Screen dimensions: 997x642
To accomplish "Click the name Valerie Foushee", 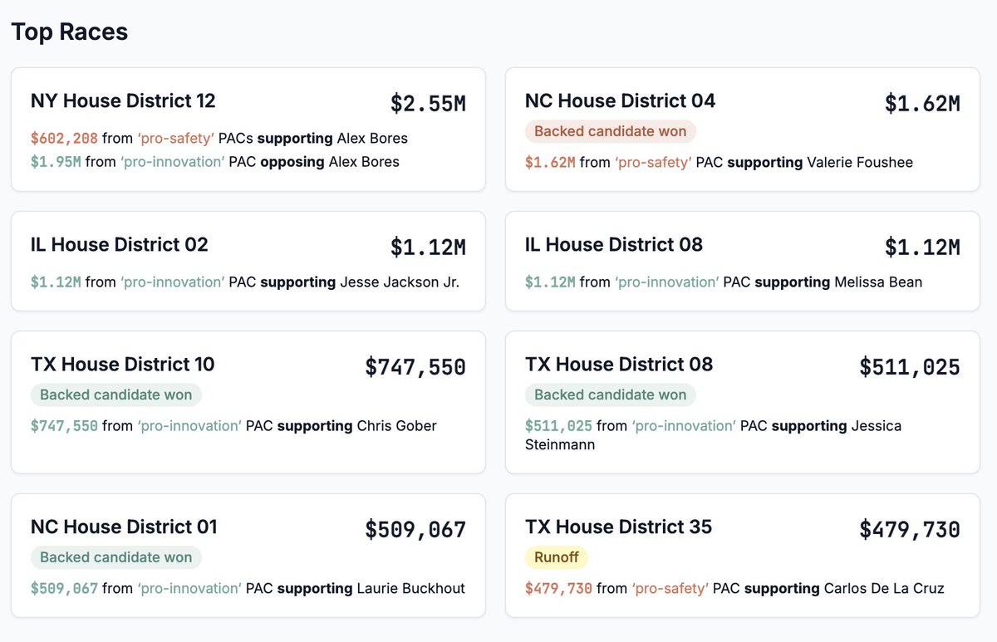I will pos(860,163).
